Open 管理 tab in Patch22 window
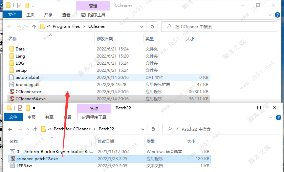The width and height of the screenshot is (284, 172). 94,108
